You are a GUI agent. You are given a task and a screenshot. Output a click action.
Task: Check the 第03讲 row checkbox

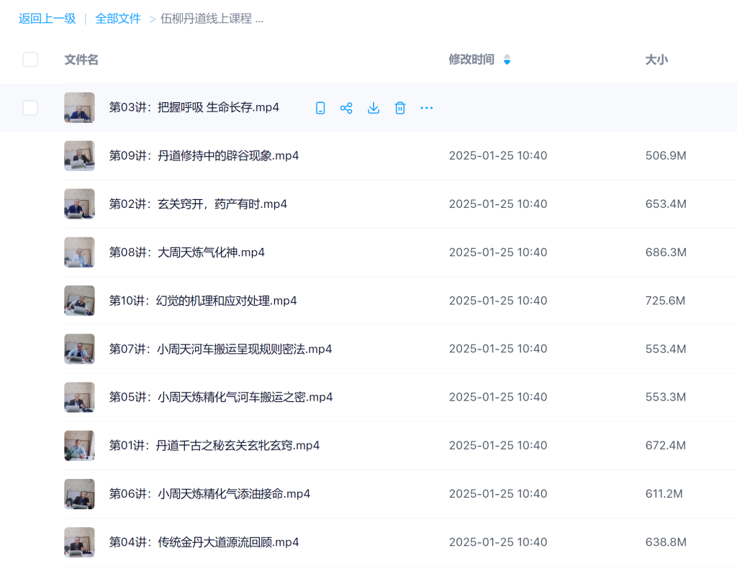tap(30, 107)
